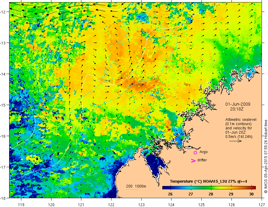Click the cyan isobath legend line

coord(132,189)
